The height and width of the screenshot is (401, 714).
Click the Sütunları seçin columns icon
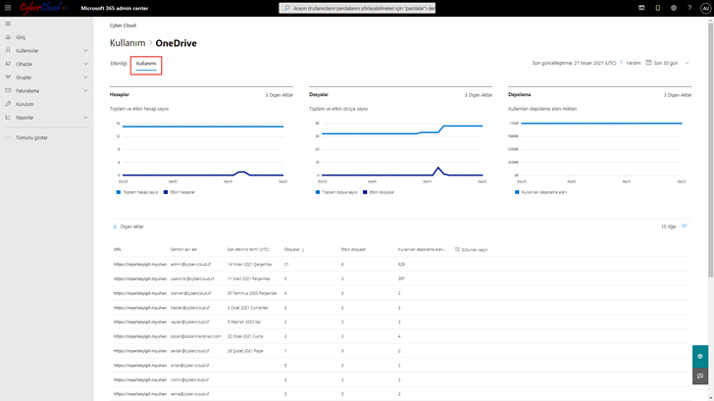[x=457, y=249]
